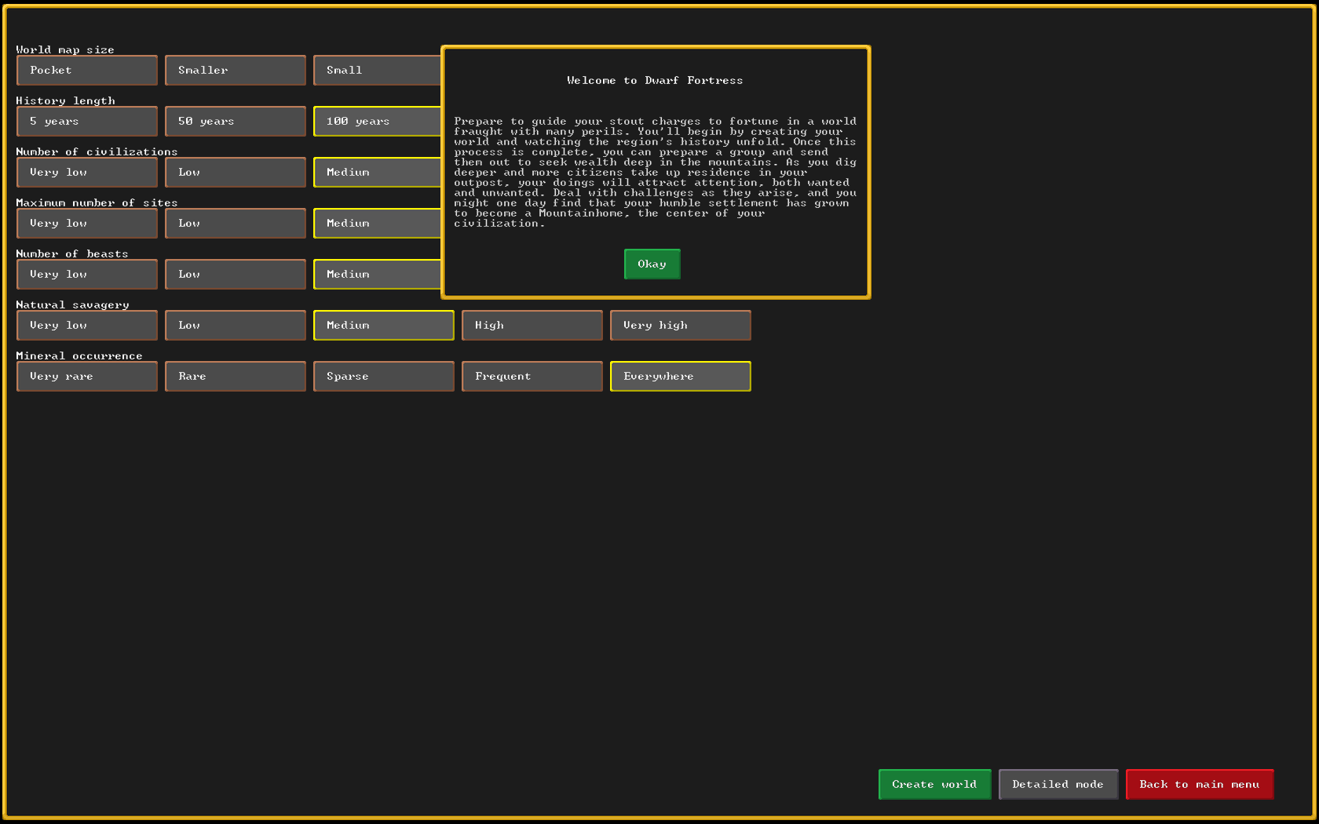Set history length to 5 years
This screenshot has height=824, width=1319.
87,122
